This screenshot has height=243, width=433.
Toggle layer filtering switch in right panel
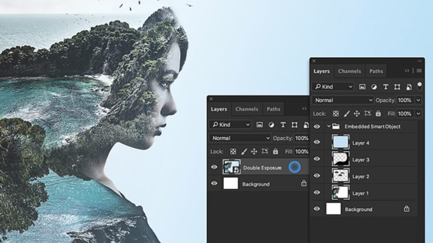tap(420, 86)
